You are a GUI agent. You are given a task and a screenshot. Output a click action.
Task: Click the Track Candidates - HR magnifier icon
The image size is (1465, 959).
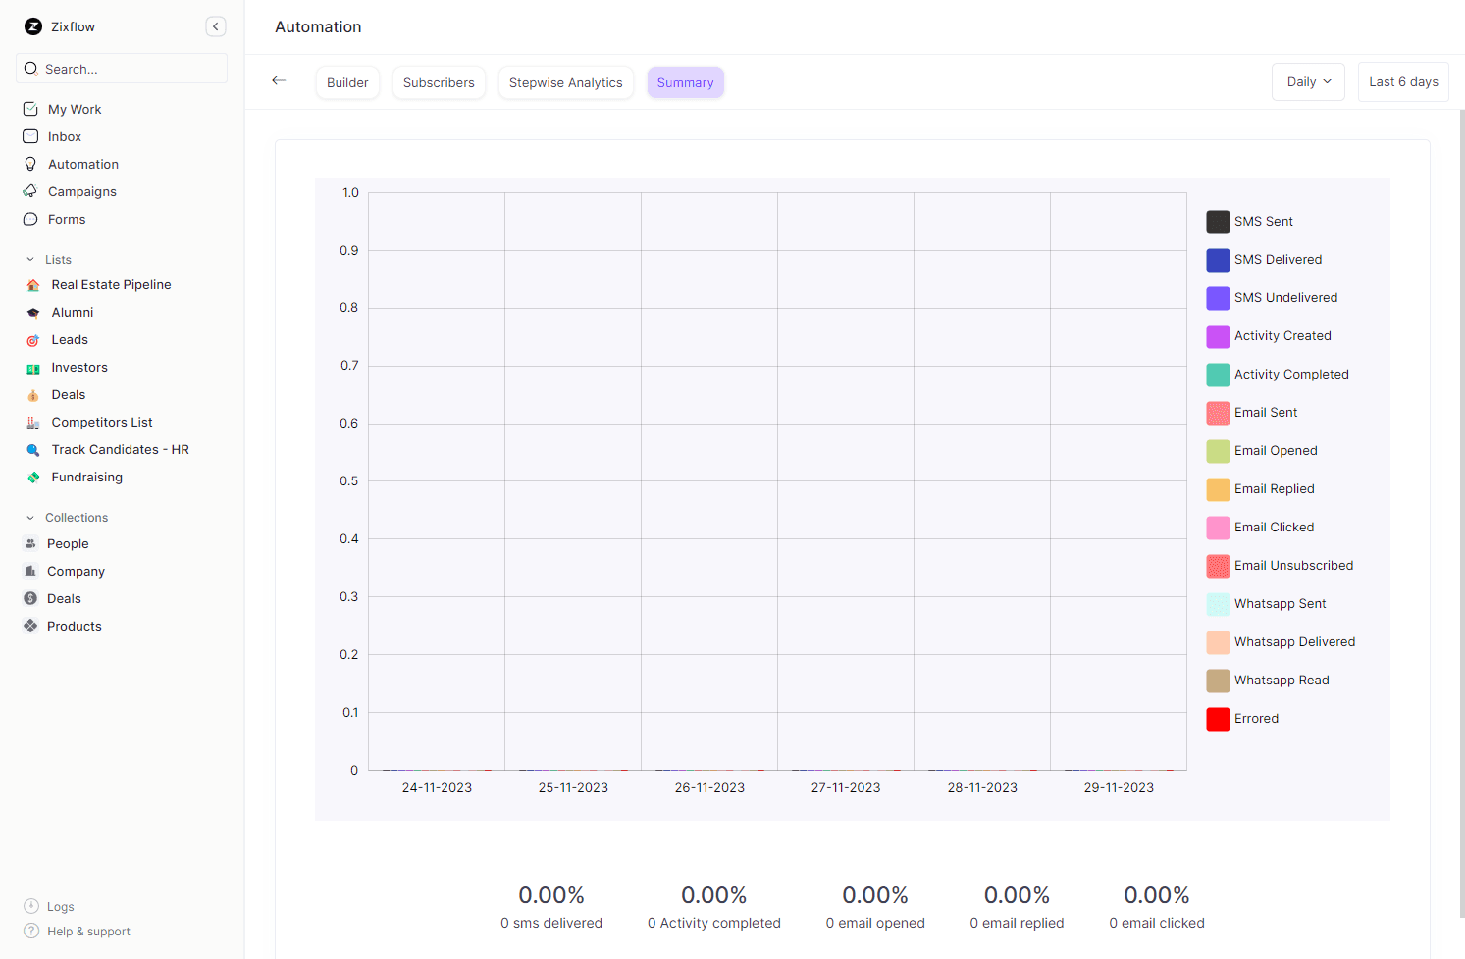(x=31, y=449)
